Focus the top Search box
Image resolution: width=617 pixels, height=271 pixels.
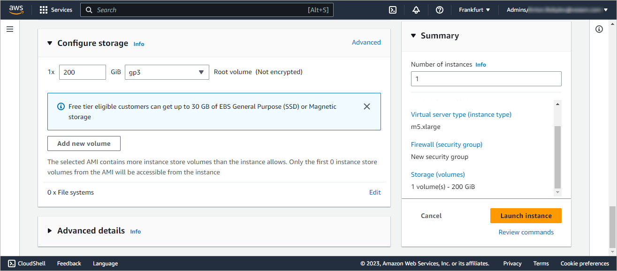coord(207,10)
